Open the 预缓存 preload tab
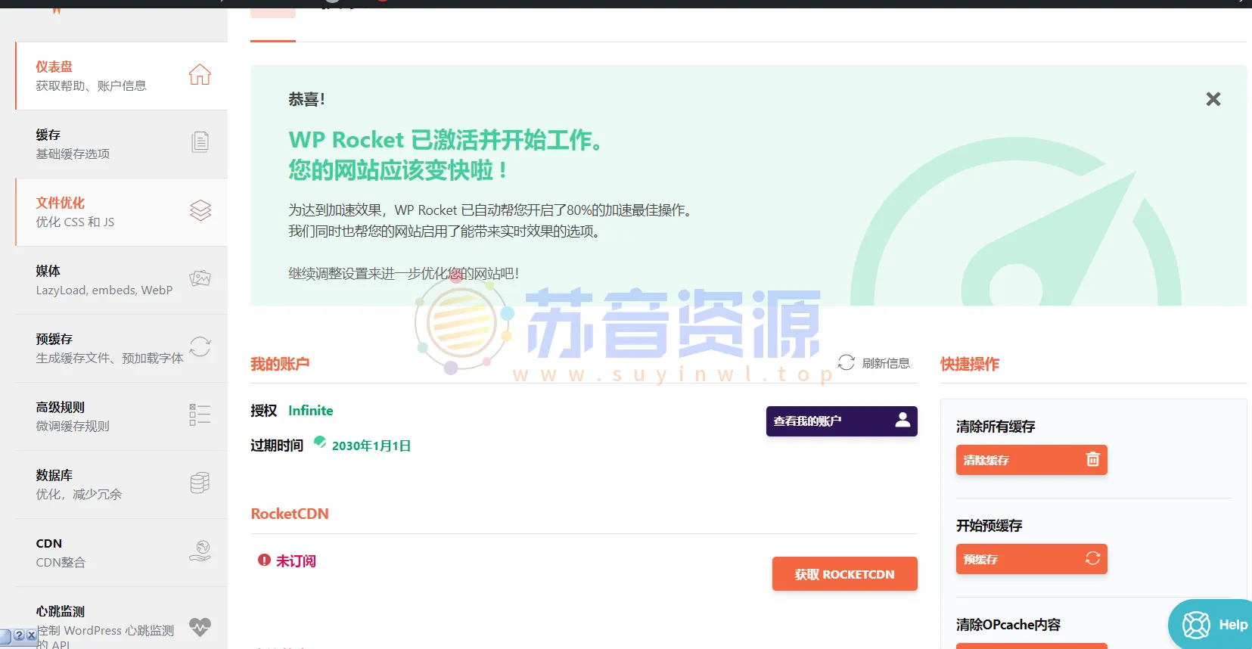Image resolution: width=1252 pixels, height=649 pixels. pyautogui.click(x=122, y=348)
